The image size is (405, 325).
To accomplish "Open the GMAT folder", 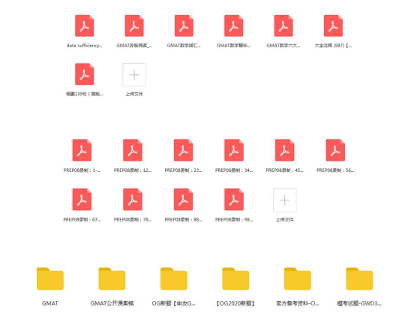I will pos(50,278).
